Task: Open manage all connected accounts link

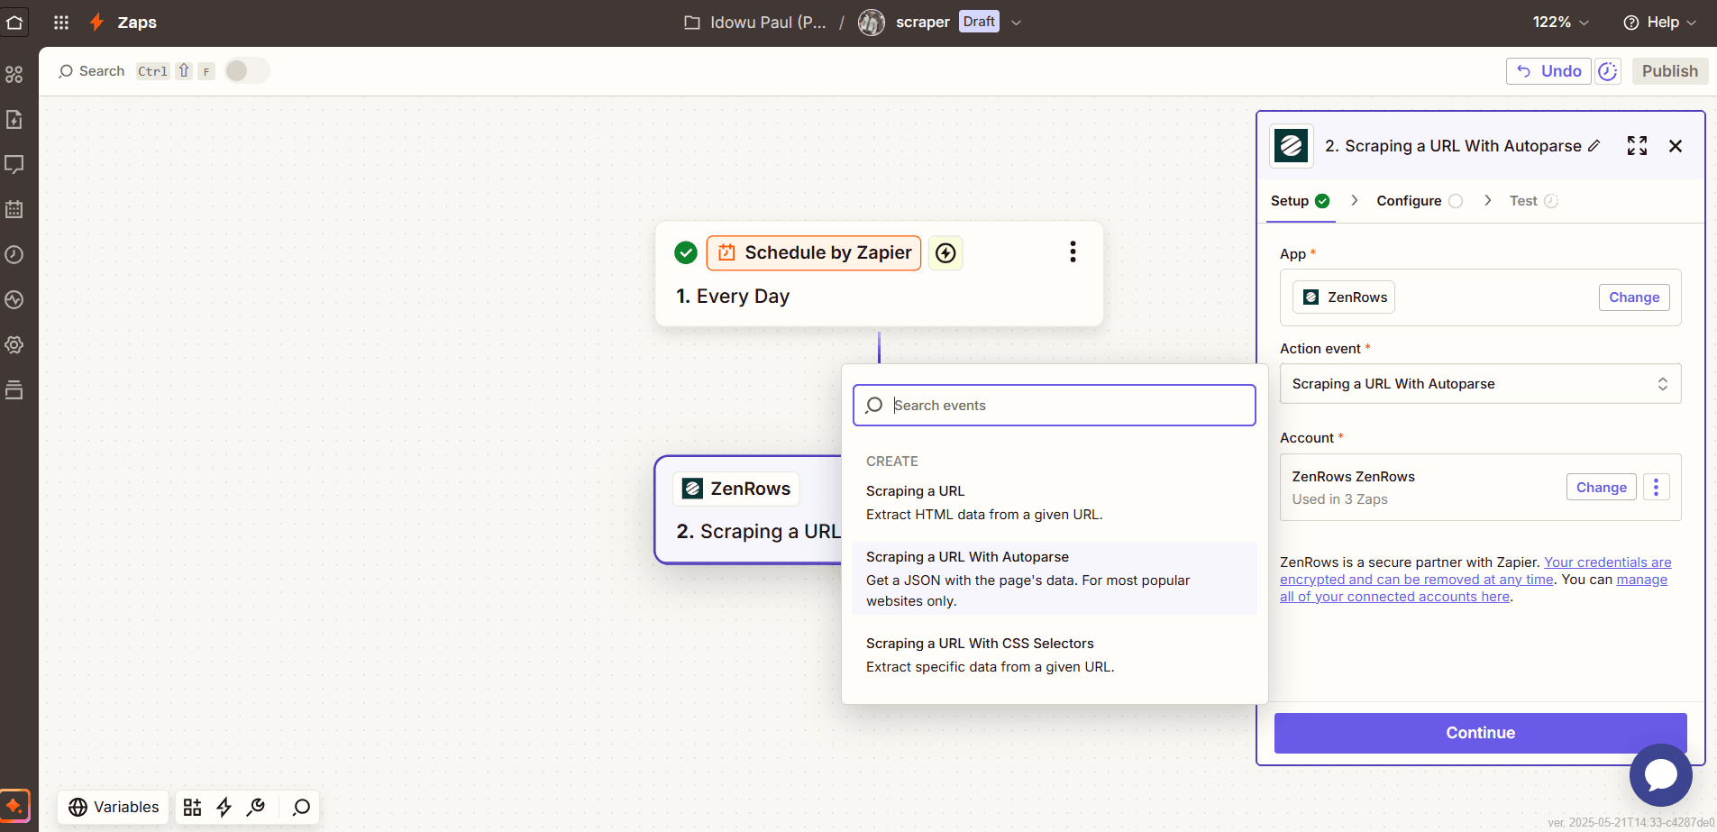Action: coord(1474,588)
